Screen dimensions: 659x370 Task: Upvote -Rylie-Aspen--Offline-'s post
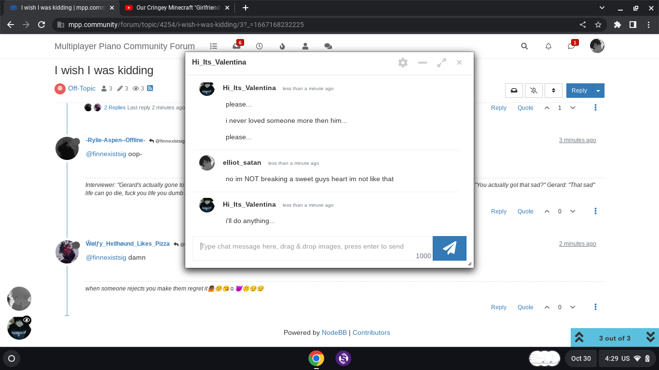[547, 211]
